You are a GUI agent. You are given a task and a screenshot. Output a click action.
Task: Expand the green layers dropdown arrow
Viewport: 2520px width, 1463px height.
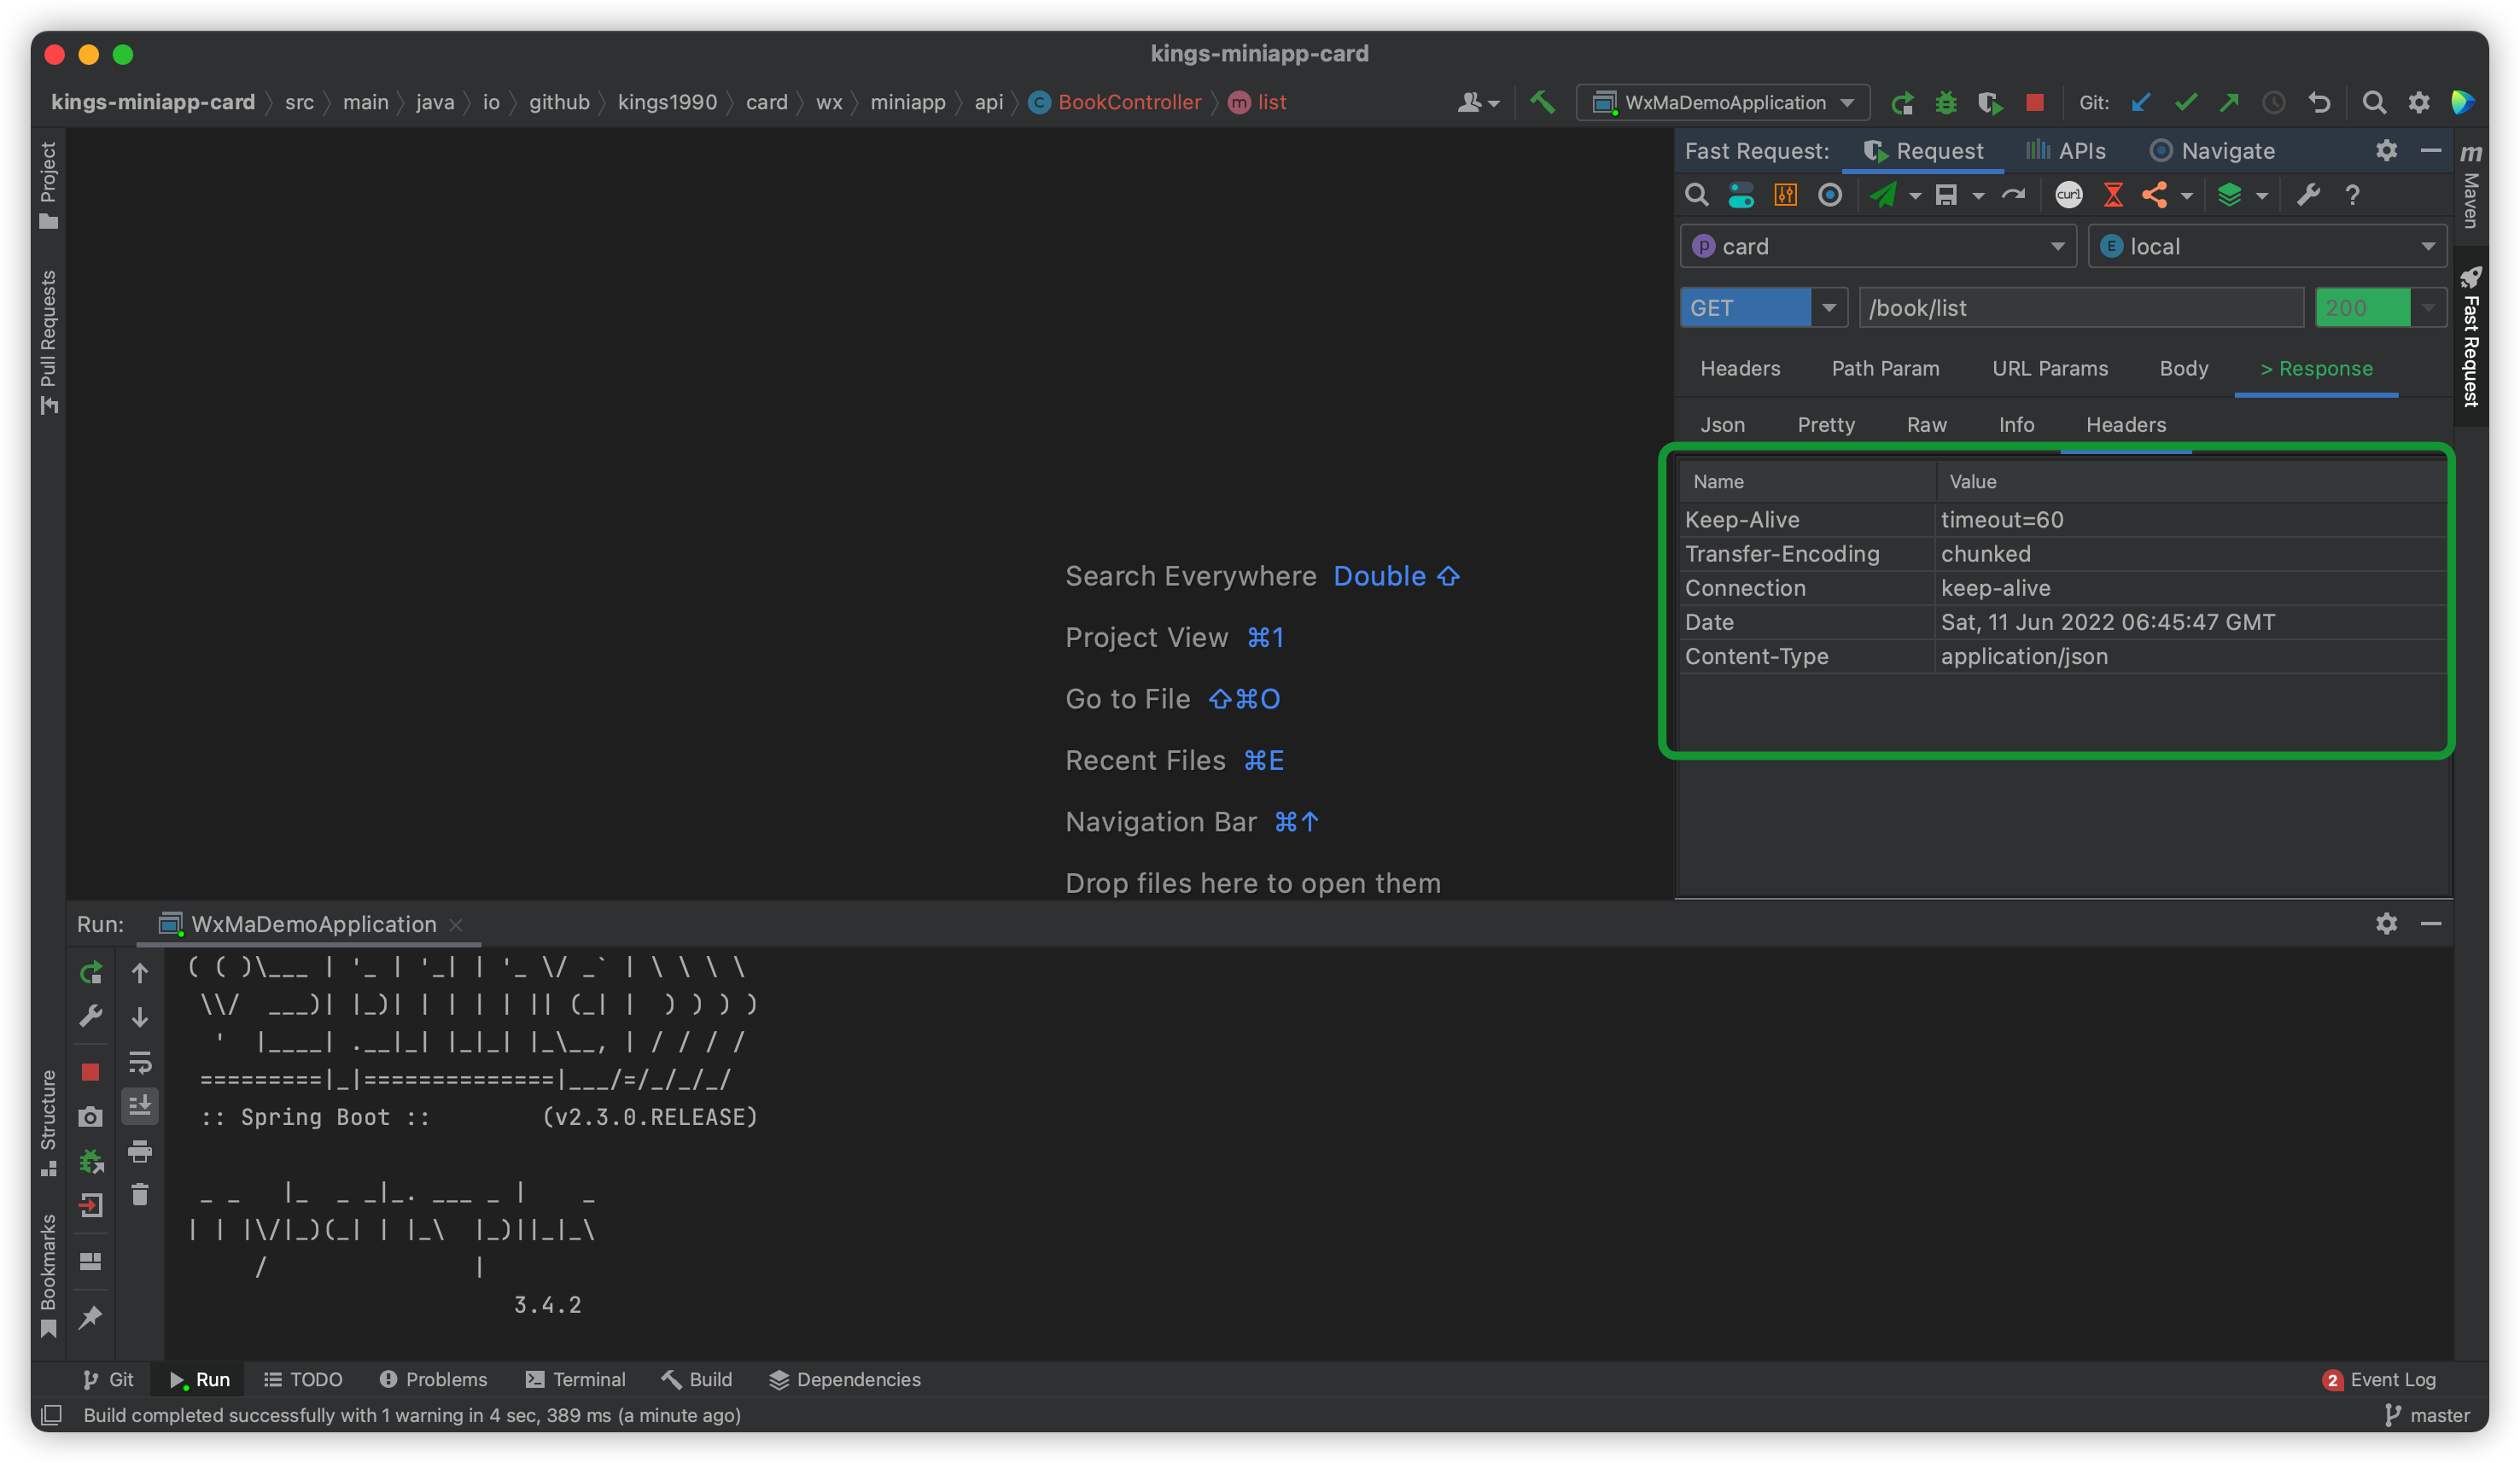click(2262, 197)
